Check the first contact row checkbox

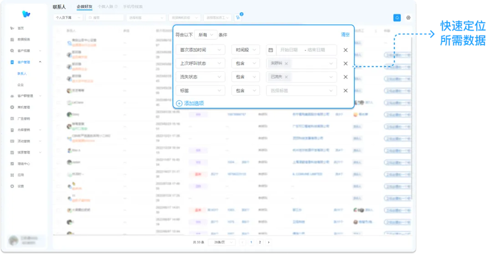(58, 42)
